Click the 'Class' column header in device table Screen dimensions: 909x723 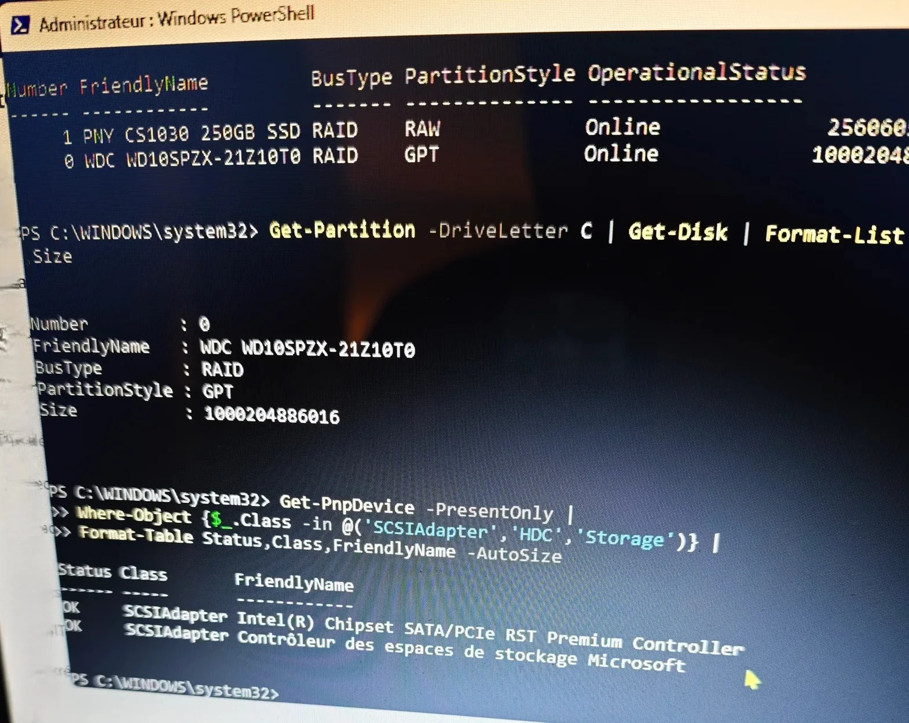pyautogui.click(x=144, y=574)
